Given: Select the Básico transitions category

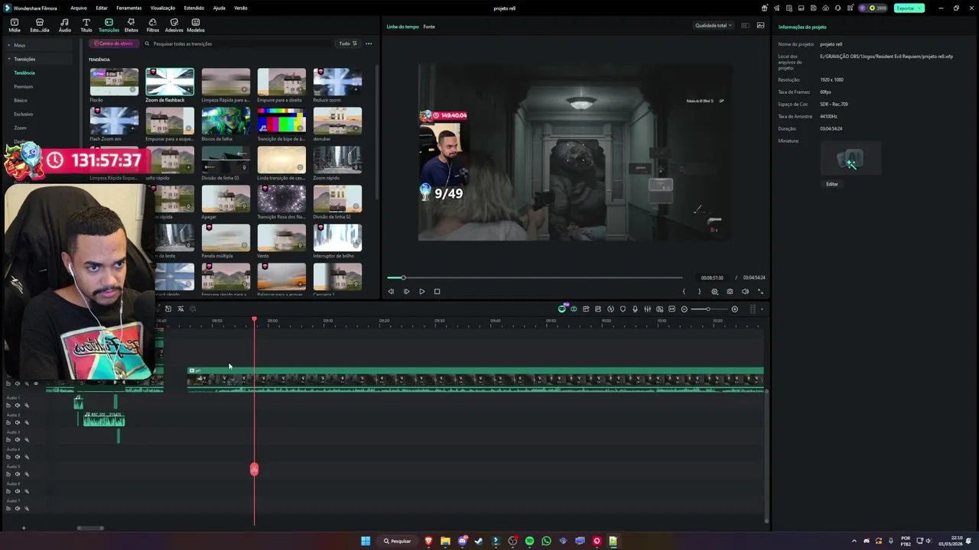Looking at the screenshot, I should click(20, 100).
